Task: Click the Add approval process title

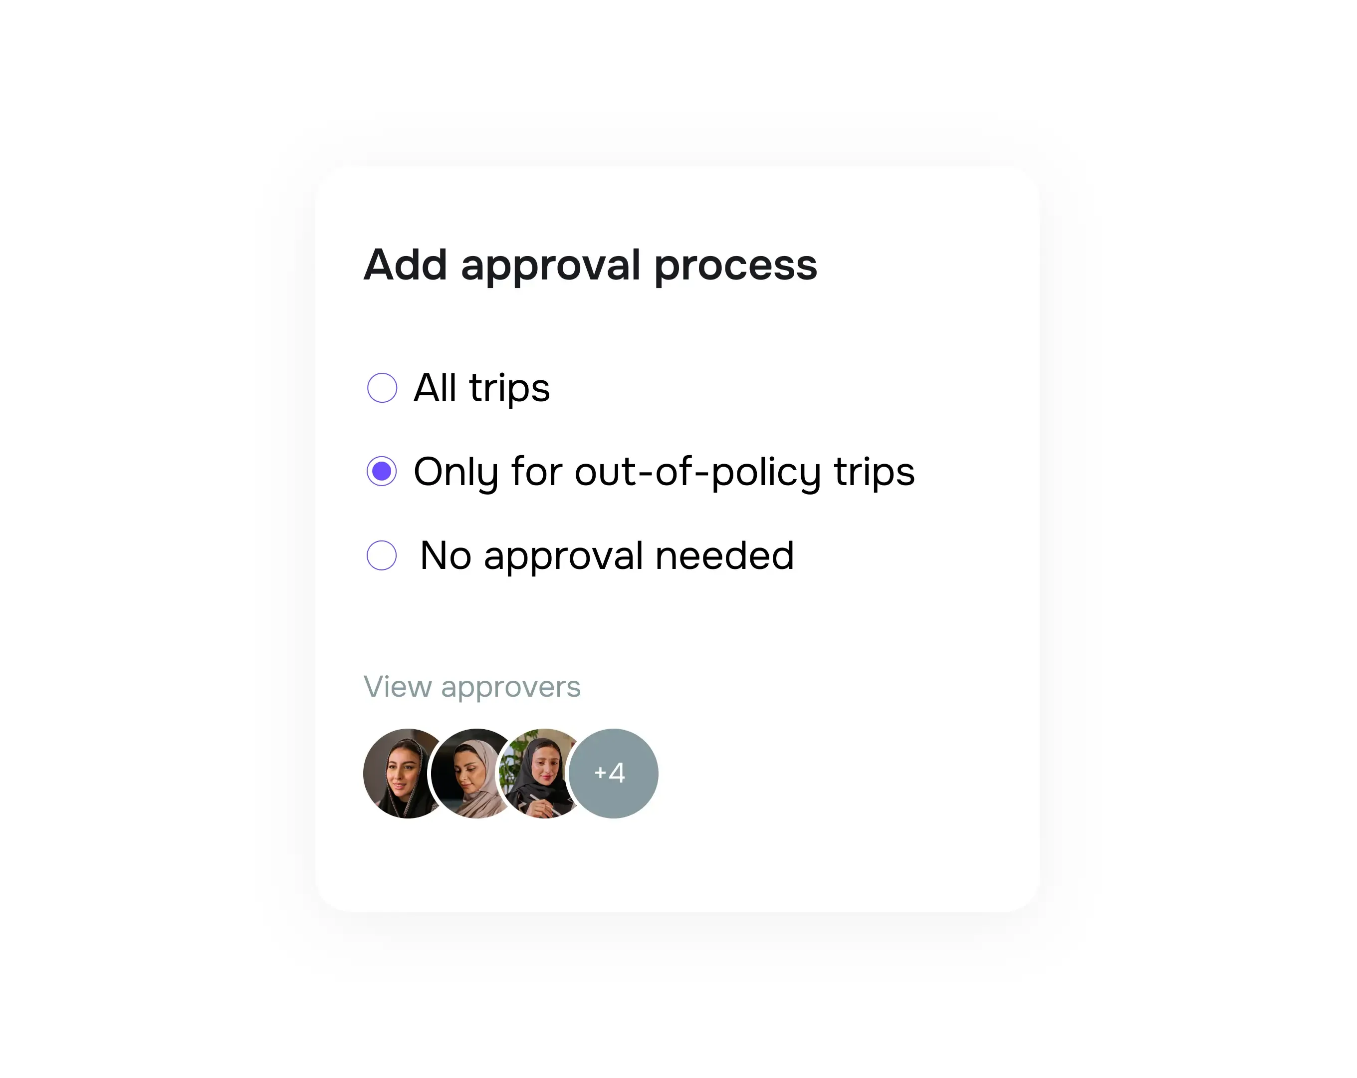Action: click(590, 265)
